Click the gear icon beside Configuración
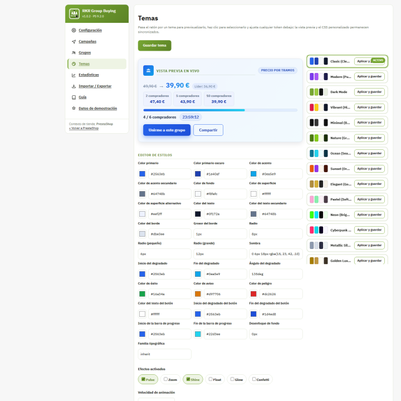401x401 pixels. tap(74, 30)
